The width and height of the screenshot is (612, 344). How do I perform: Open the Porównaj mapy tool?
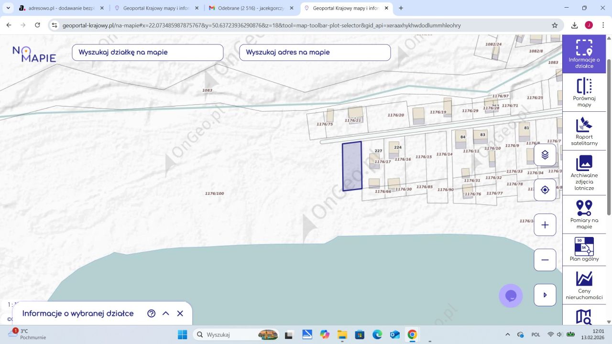[x=584, y=93]
